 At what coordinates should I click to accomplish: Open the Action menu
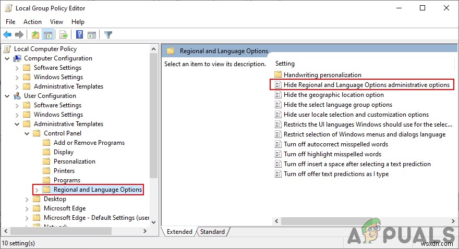[x=32, y=22]
